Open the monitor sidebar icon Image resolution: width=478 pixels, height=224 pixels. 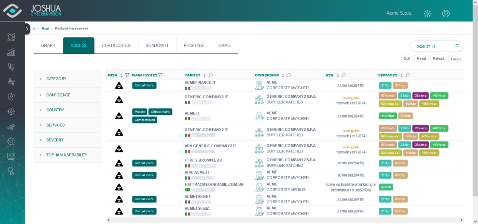pos(11,156)
